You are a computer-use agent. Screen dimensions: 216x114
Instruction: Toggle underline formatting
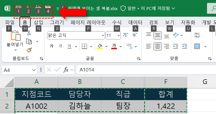click(x=69, y=46)
